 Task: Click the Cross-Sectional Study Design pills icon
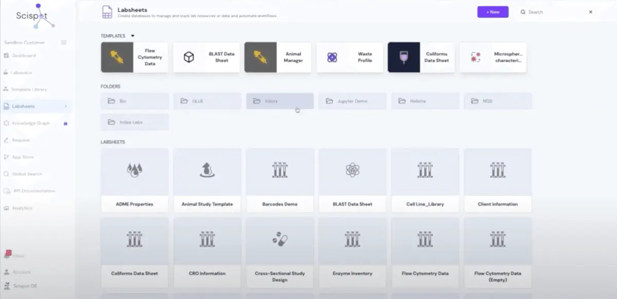(x=280, y=239)
